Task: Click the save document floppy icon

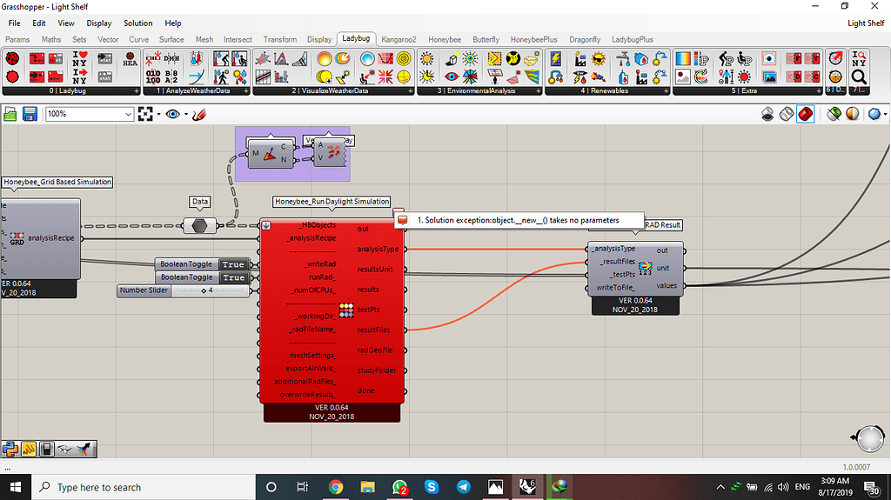Action: pyautogui.click(x=30, y=114)
